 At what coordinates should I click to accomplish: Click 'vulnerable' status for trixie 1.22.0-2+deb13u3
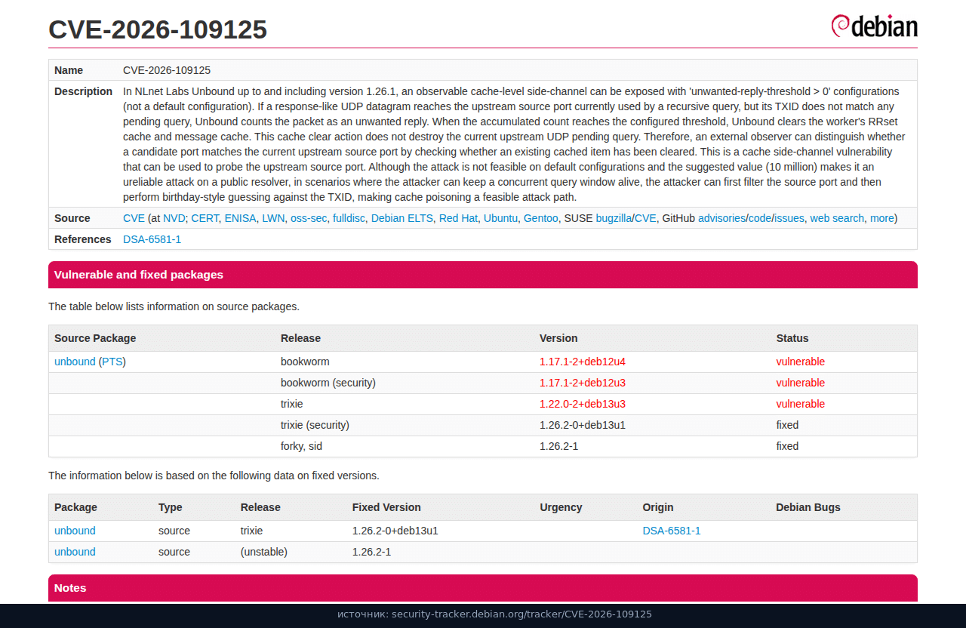tap(801, 404)
